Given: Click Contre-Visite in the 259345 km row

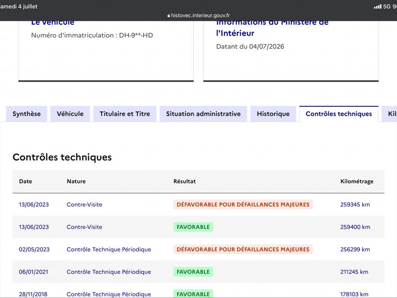Looking at the screenshot, I should [84, 205].
